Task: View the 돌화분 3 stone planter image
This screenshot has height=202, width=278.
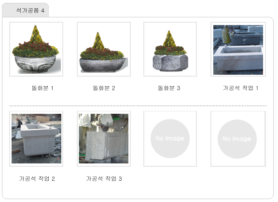Action: point(170,49)
